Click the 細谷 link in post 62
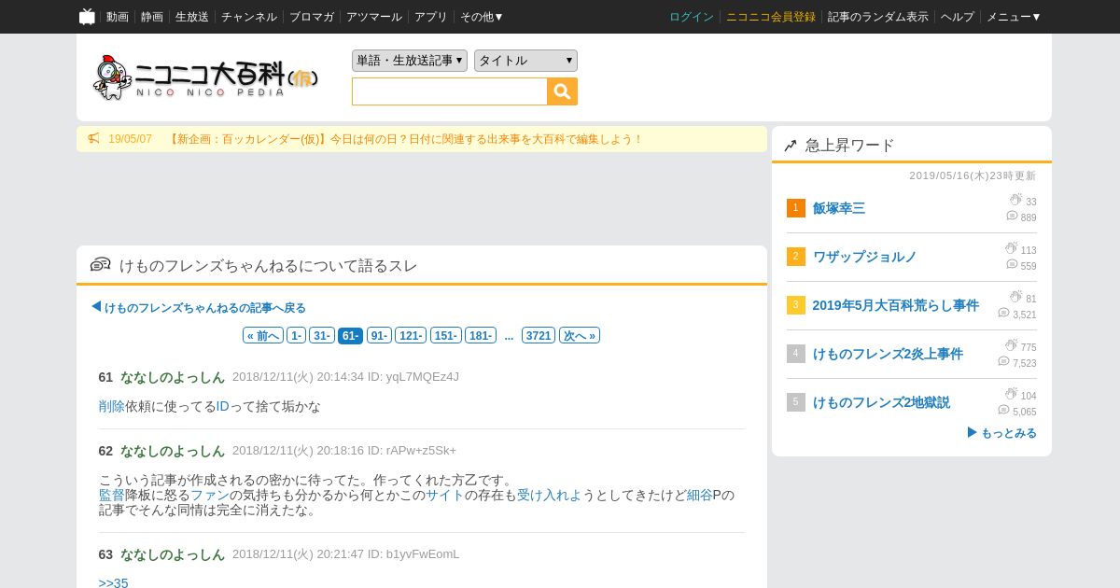 click(x=700, y=495)
